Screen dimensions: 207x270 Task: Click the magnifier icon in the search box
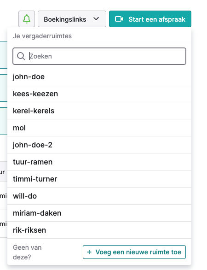tap(21, 56)
